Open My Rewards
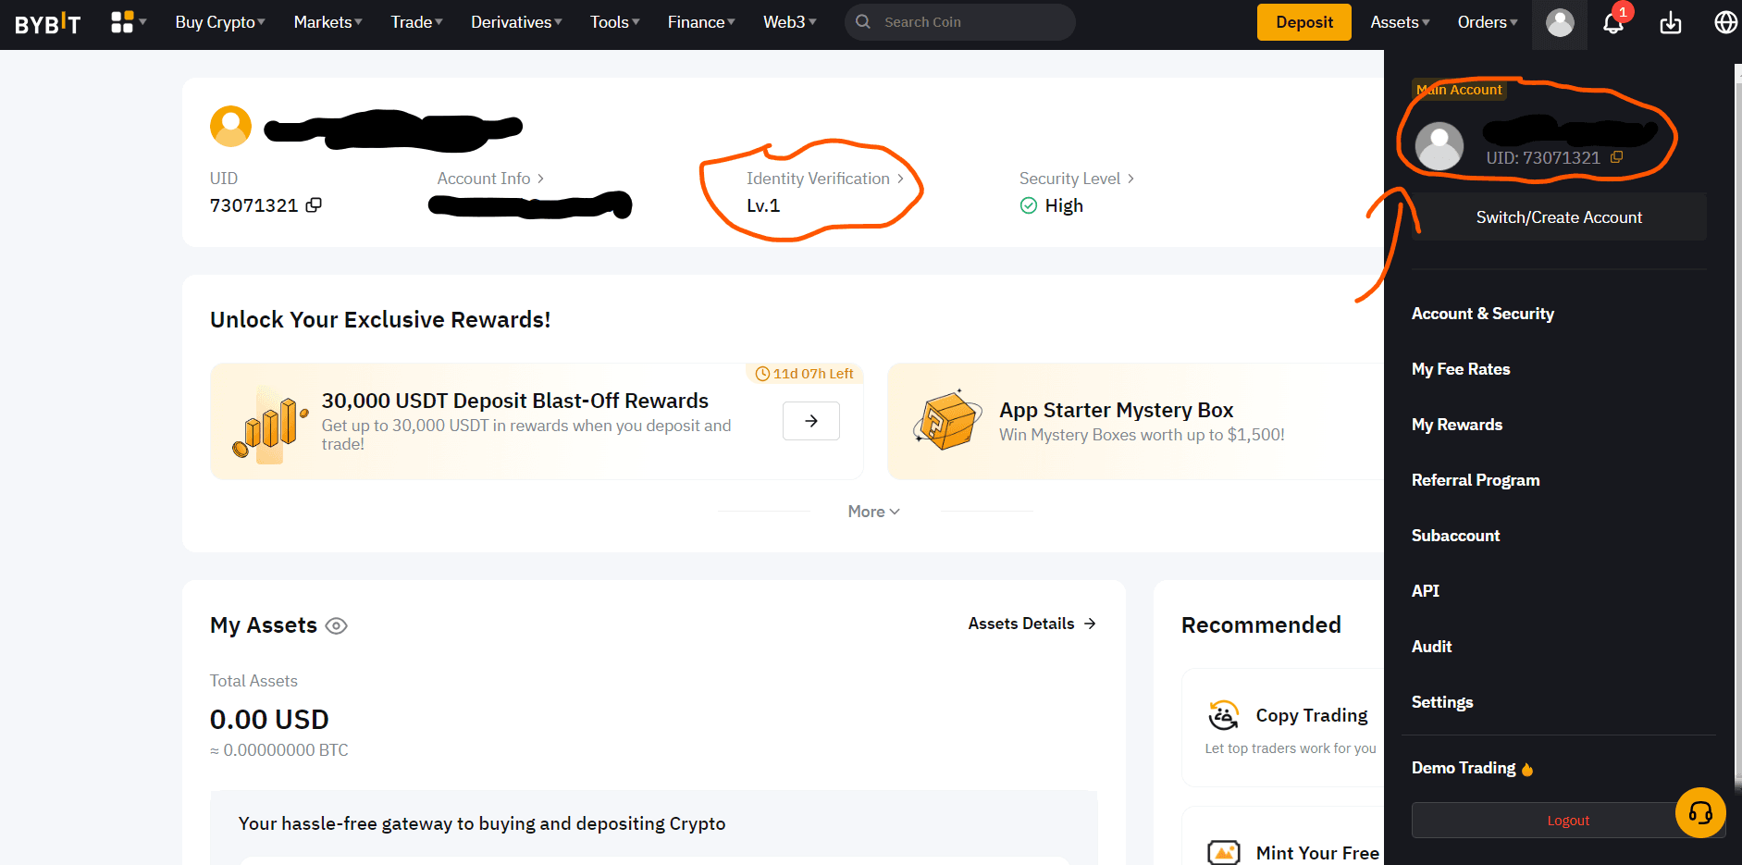1742x865 pixels. 1457,425
